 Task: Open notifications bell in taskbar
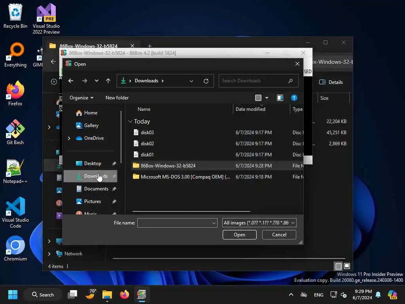click(x=378, y=294)
